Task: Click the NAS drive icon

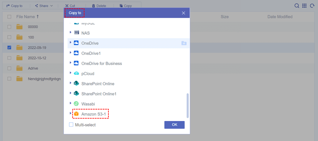Action: 77,33
